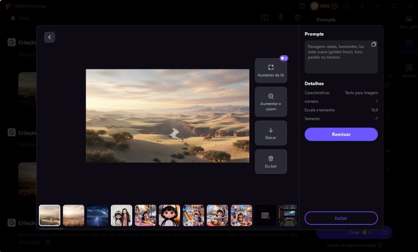Image resolution: width=418 pixels, height=252 pixels.
Task: Download the image with the Baixar button
Action: click(271, 133)
